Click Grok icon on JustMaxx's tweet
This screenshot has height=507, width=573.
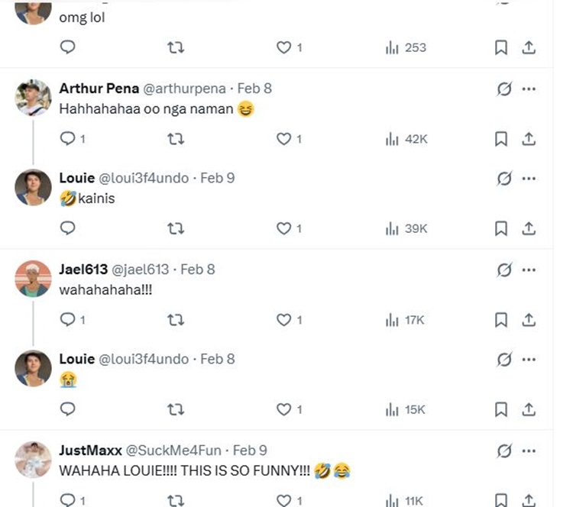[503, 451]
